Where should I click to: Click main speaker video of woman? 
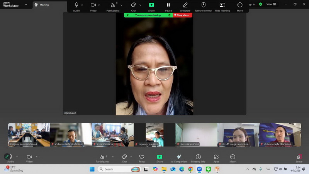(154, 65)
